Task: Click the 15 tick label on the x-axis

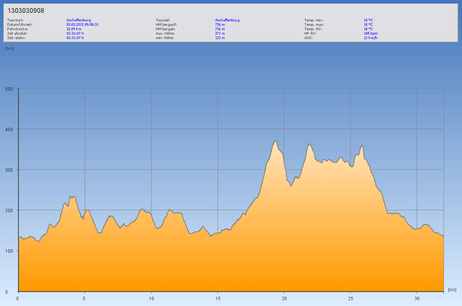Action: point(218,298)
